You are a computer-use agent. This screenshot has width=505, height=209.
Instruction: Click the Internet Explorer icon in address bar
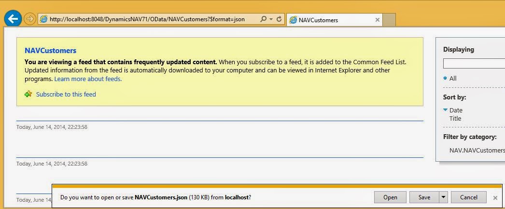[44, 19]
